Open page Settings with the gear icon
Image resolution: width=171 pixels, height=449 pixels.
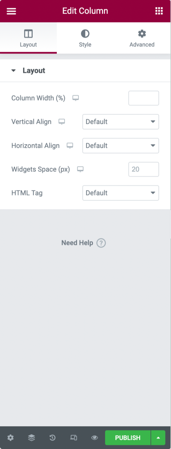tap(10, 438)
